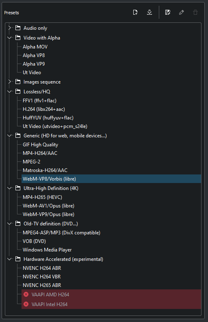This screenshot has height=322, width=208.
Task: Collapse the Ultra-High Definition (4K) group
Action: click(x=9, y=188)
